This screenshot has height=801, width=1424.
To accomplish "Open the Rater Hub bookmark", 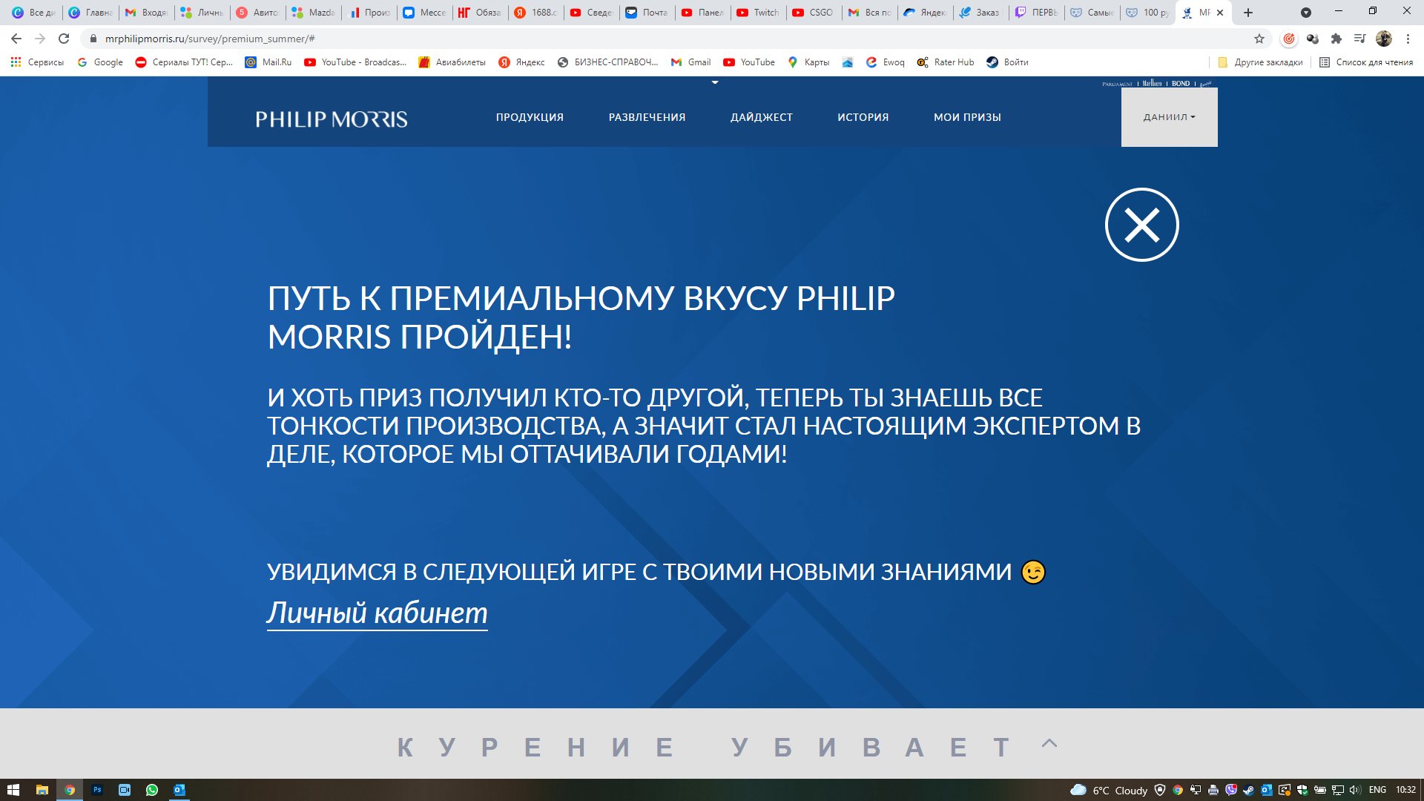I will click(x=946, y=62).
